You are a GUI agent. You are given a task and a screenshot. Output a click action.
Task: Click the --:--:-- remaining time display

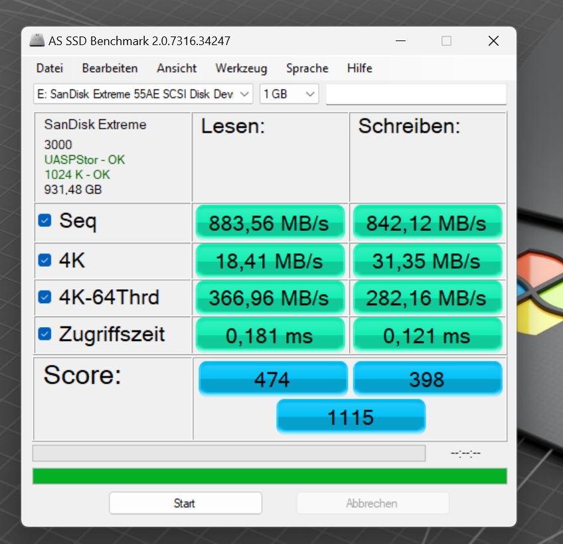465,454
